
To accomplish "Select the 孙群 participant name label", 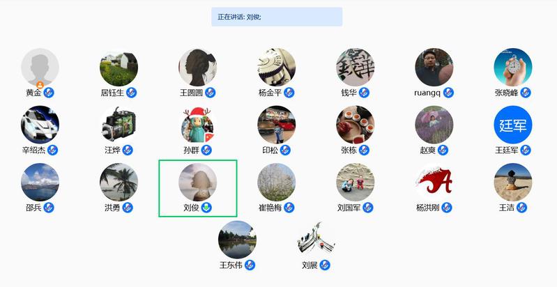I will pos(191,150).
